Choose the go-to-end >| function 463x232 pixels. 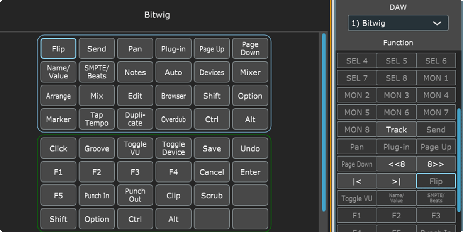click(396, 181)
